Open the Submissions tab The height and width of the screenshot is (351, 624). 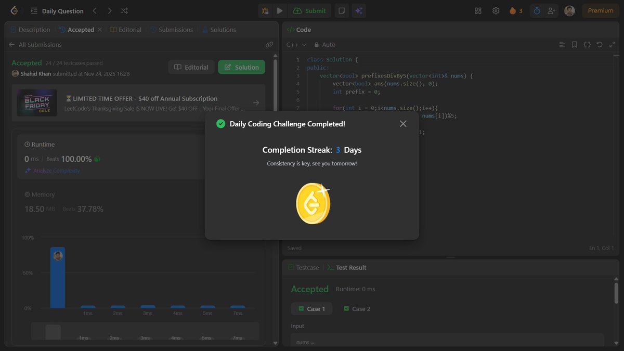coord(172,30)
